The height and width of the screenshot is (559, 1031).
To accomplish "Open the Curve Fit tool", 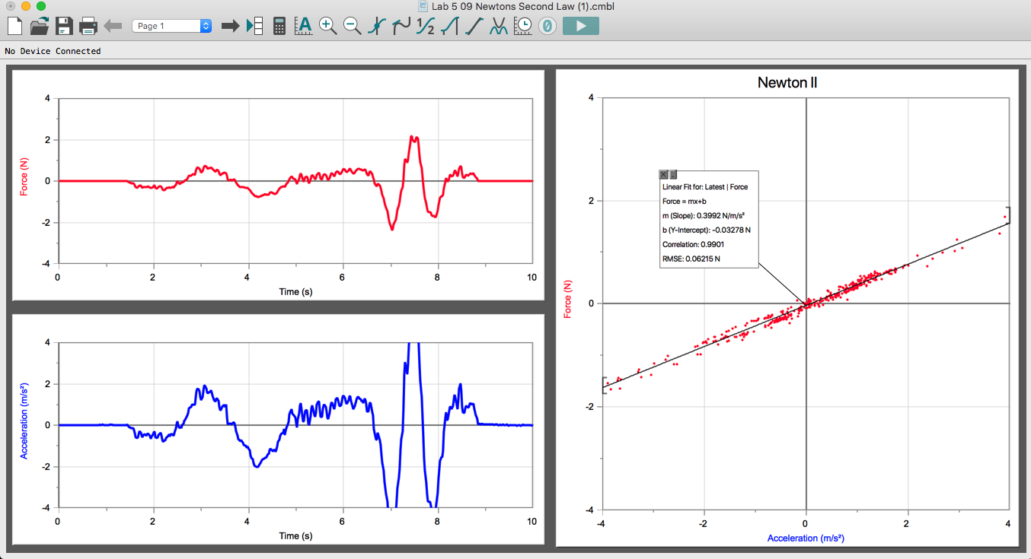I will (499, 26).
